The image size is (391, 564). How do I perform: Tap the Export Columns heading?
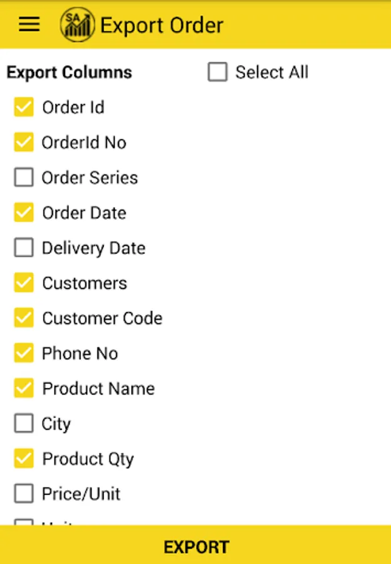pos(69,72)
